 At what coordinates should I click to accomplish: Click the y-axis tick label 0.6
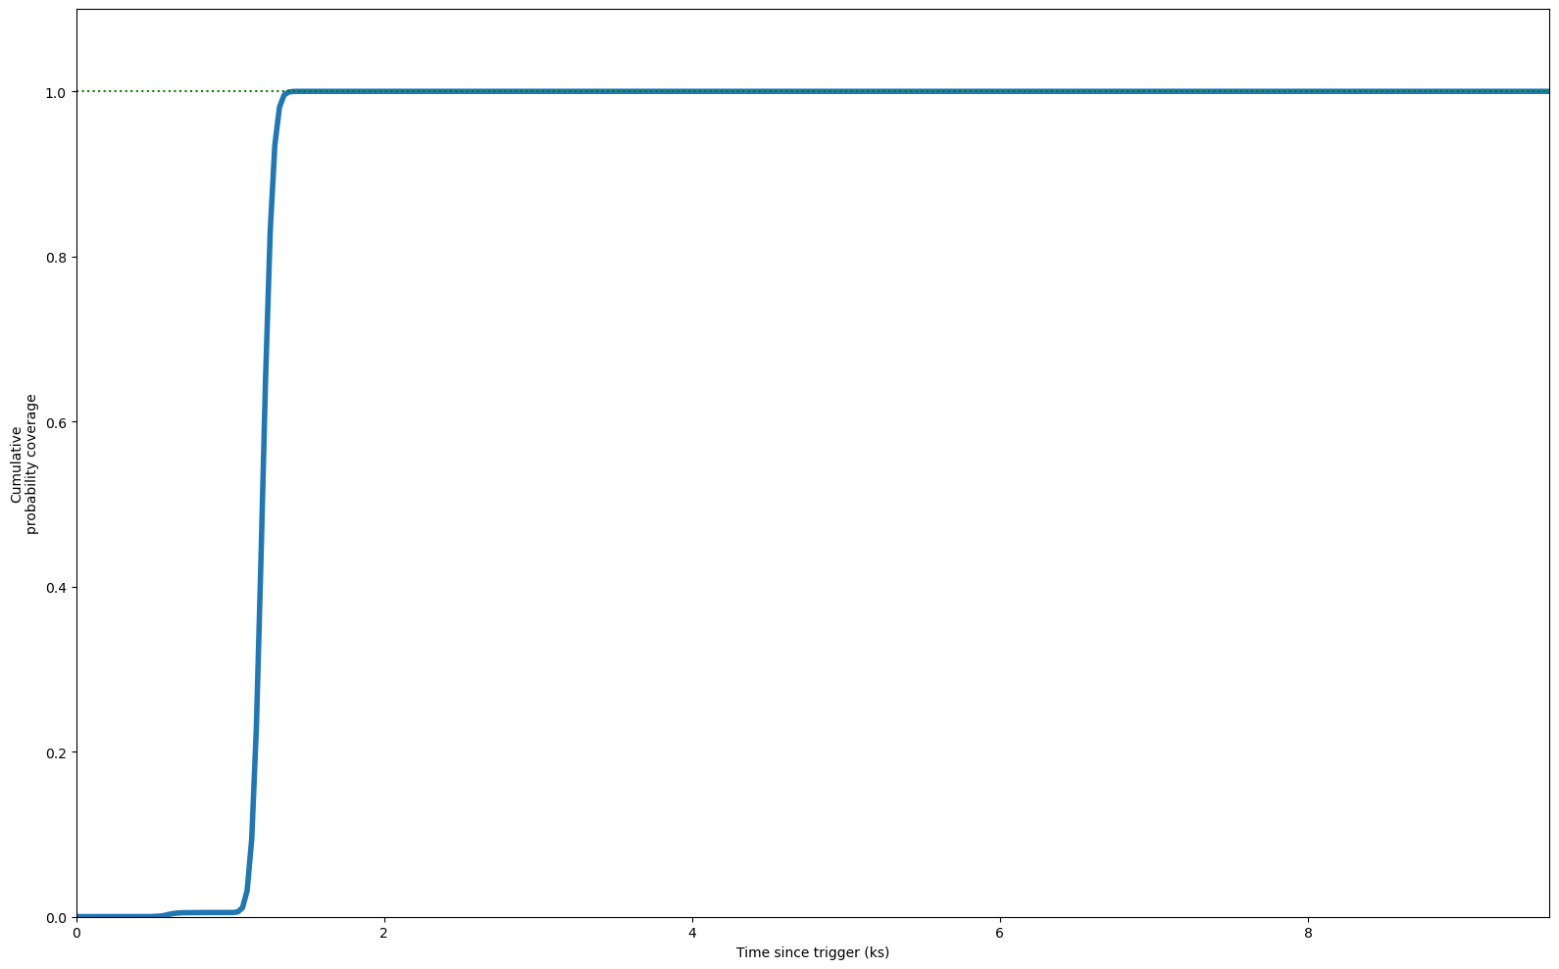[x=56, y=422]
